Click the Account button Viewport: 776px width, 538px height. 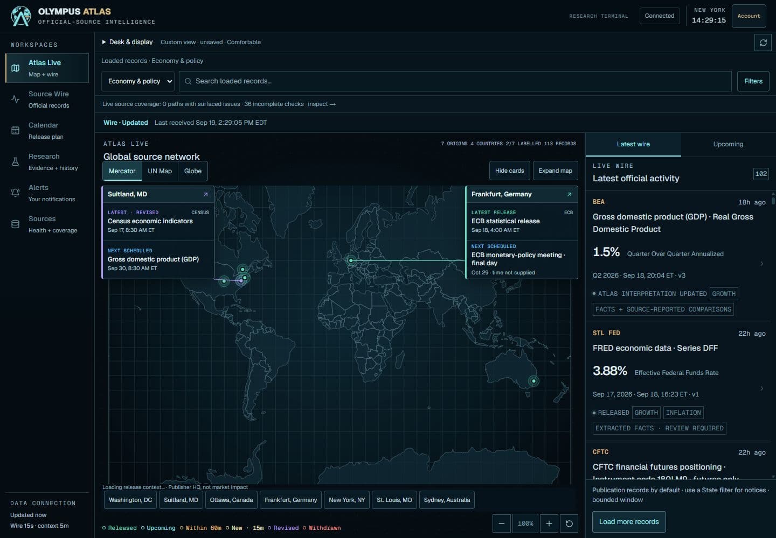749,16
